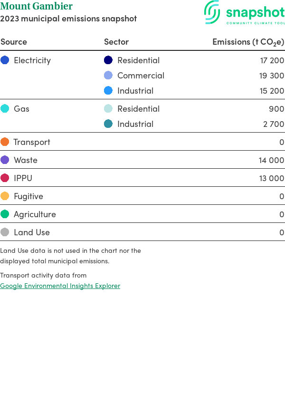
Task: Click the Emissions column header
Action: pyautogui.click(x=248, y=42)
